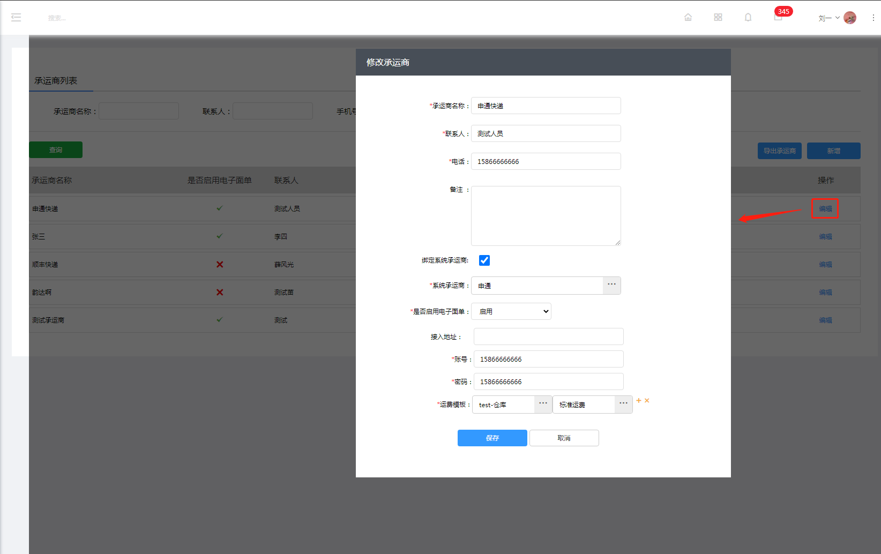Open the home icon in header
881x554 pixels.
tap(688, 17)
